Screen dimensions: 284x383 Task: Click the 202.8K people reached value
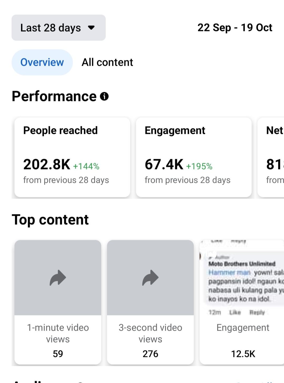tap(47, 164)
